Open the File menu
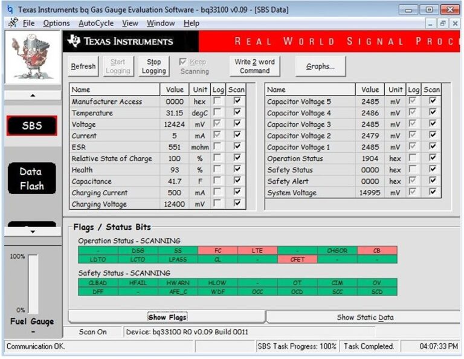Viewport: 464px width, 359px height. [x=29, y=23]
